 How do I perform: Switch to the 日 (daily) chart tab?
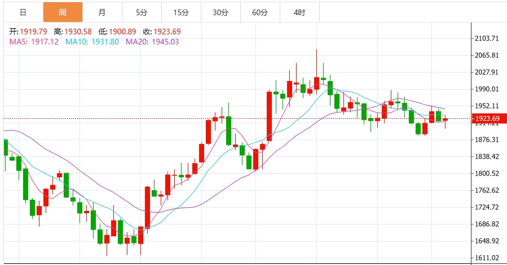[23, 12]
